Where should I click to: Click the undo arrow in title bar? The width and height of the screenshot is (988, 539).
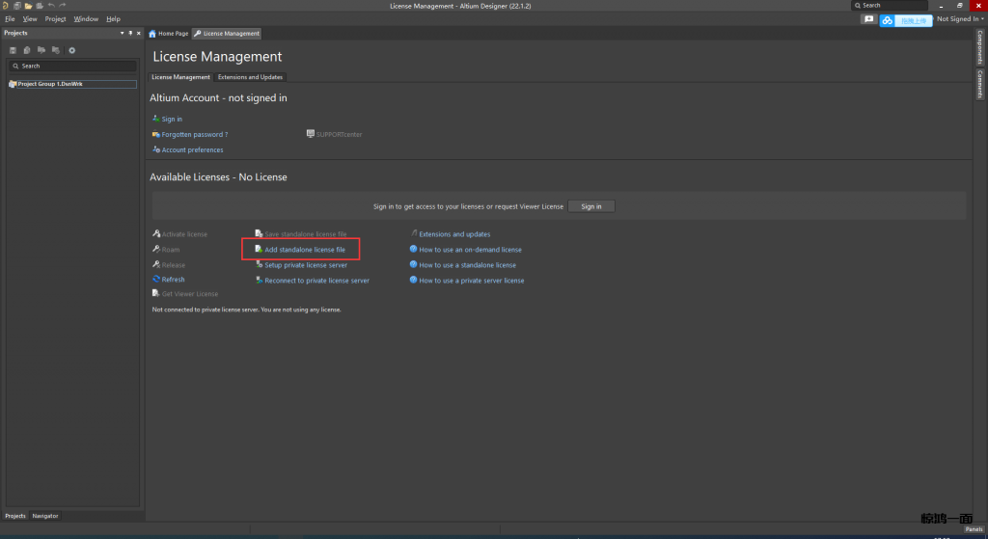(51, 6)
